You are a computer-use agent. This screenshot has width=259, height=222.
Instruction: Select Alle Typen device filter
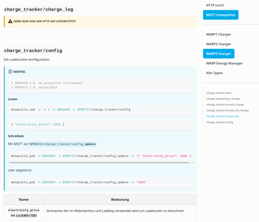tap(214, 73)
